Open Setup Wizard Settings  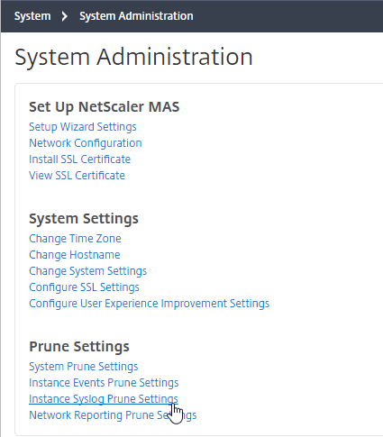(x=83, y=127)
